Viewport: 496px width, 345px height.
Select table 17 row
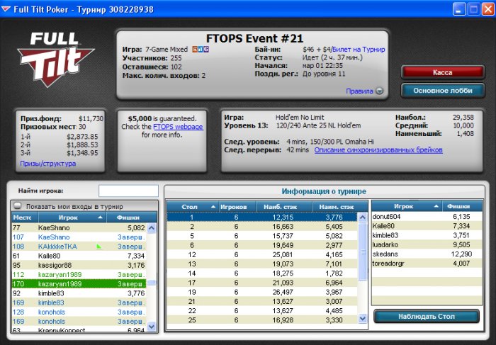[262, 283]
